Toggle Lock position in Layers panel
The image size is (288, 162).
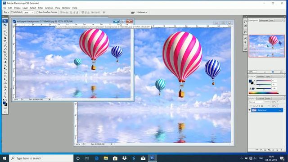pos(260,106)
